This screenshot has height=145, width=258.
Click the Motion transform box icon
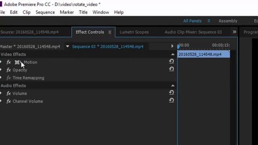click(x=17, y=62)
